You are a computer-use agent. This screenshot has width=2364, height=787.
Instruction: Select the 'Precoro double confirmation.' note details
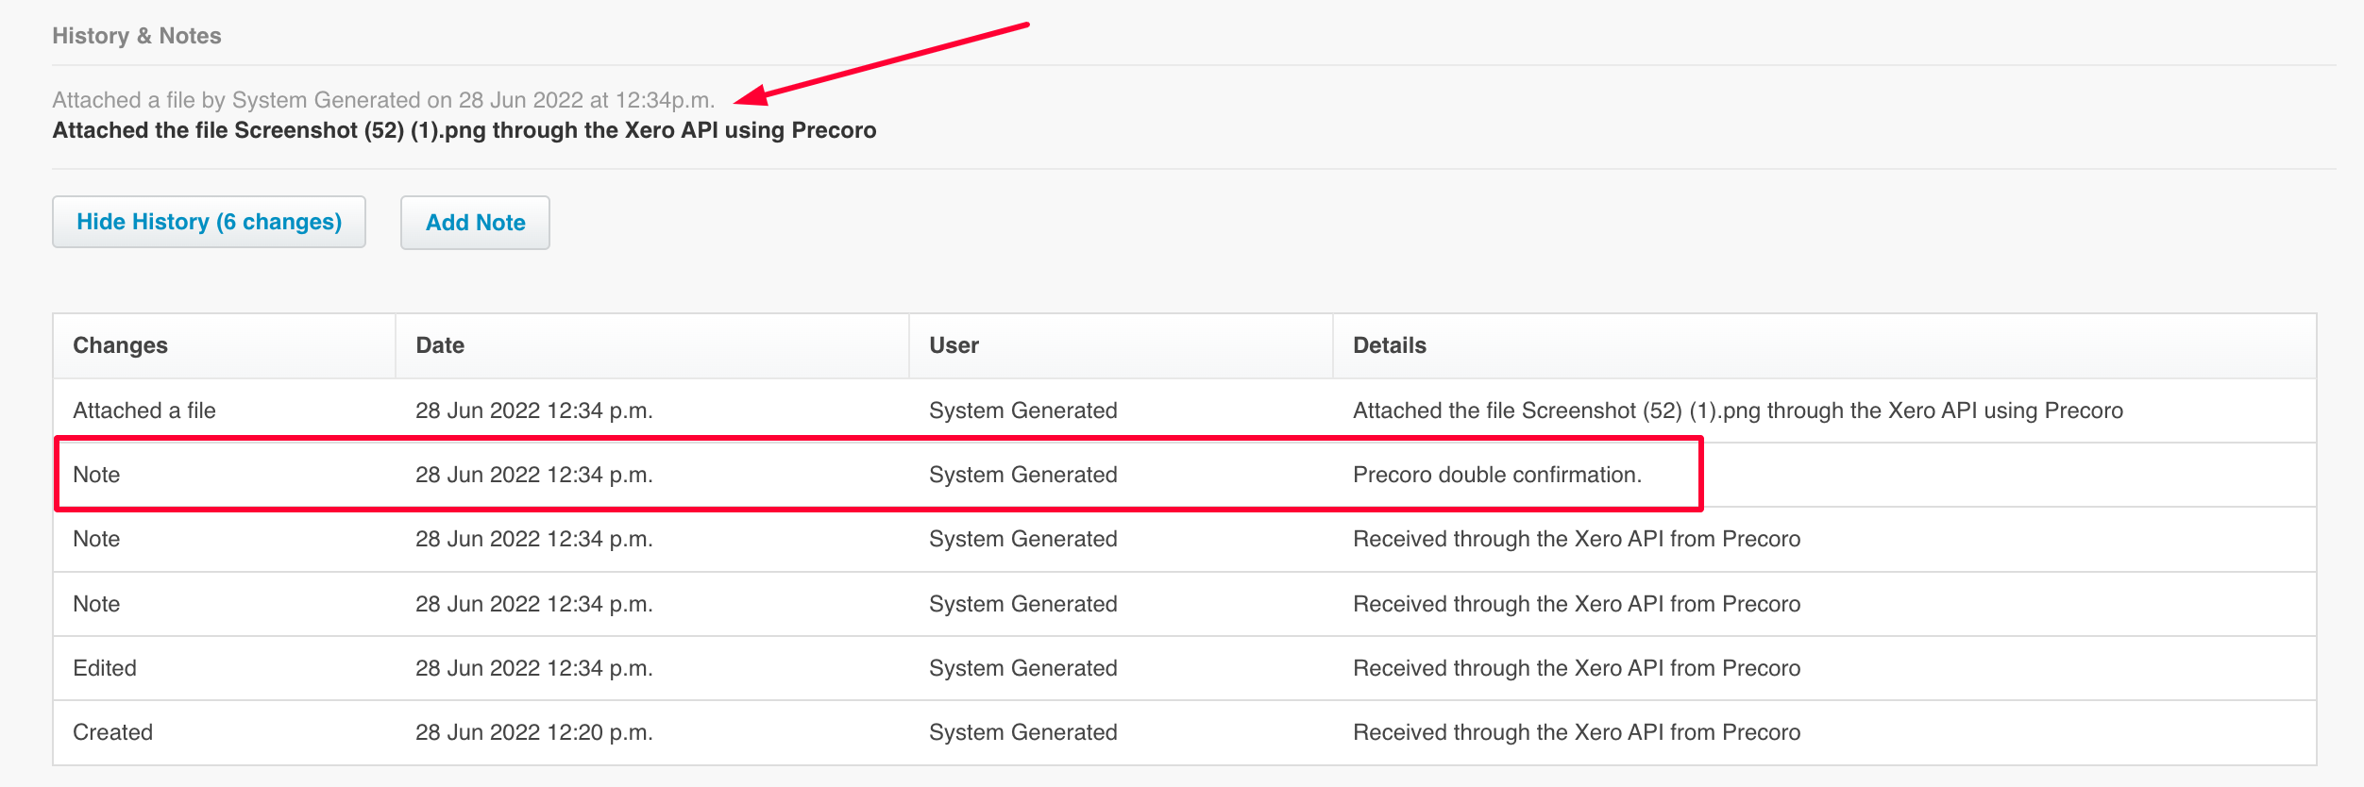[x=1497, y=475]
